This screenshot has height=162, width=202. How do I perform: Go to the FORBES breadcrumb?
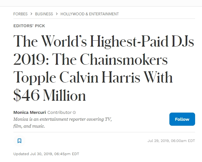[20, 14]
